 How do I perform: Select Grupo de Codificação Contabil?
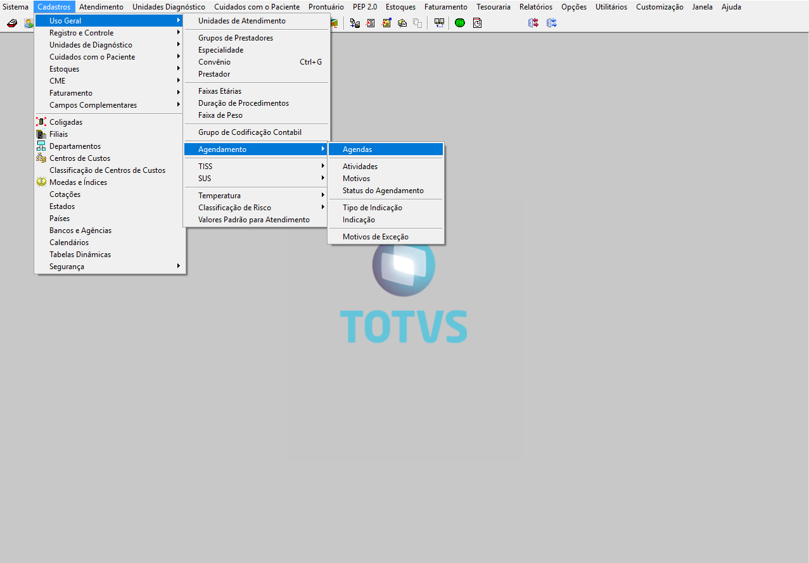(x=256, y=132)
